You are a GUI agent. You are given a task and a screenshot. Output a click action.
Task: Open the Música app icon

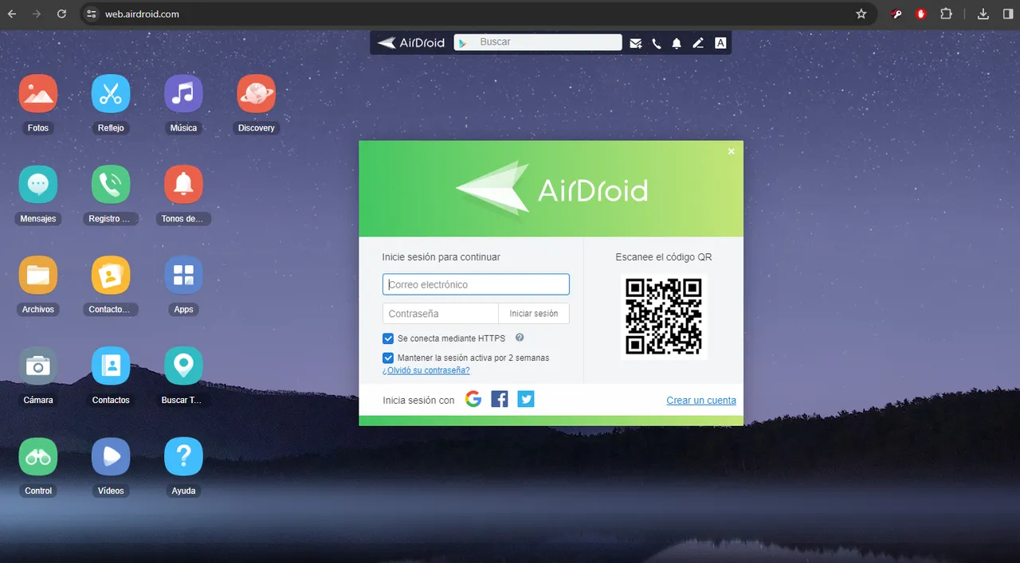pos(183,94)
